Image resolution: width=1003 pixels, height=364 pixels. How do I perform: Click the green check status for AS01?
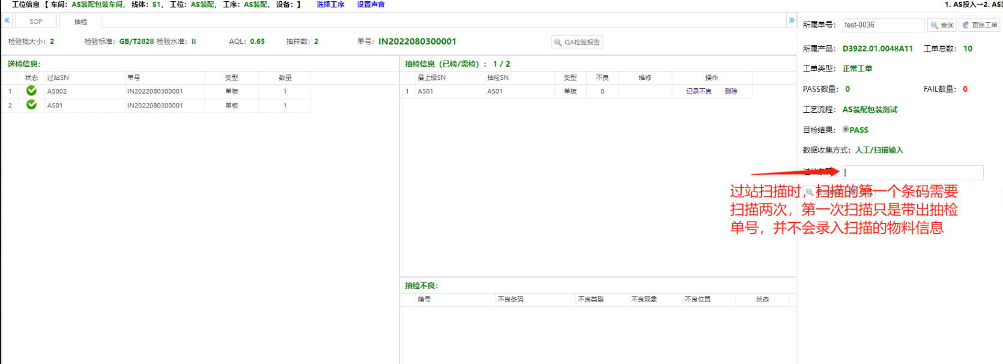click(x=31, y=105)
